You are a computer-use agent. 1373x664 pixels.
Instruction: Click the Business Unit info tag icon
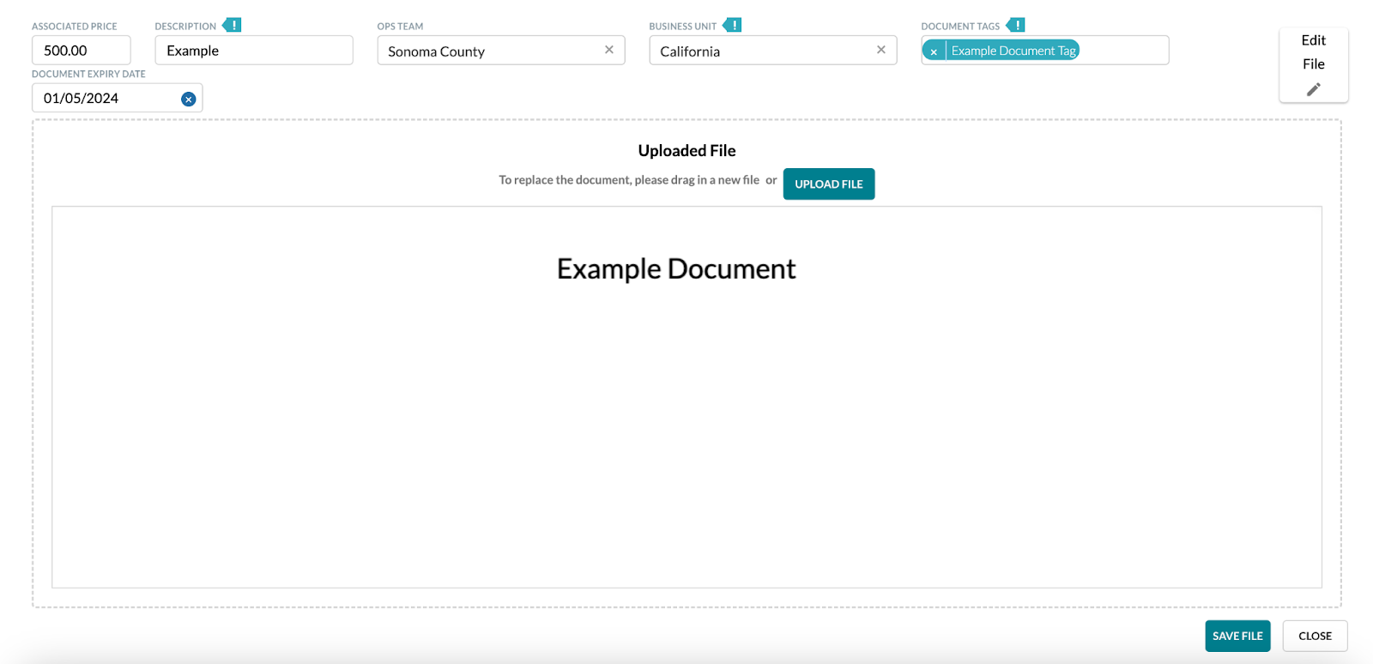[x=732, y=25]
